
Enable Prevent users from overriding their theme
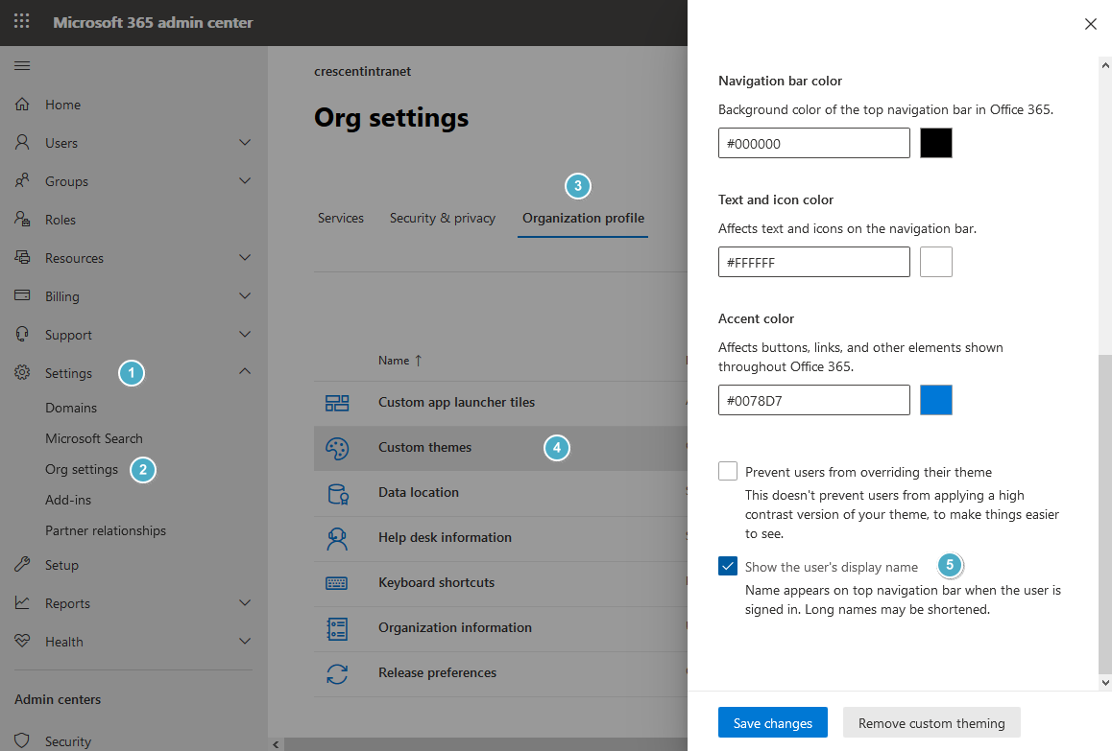(x=727, y=471)
